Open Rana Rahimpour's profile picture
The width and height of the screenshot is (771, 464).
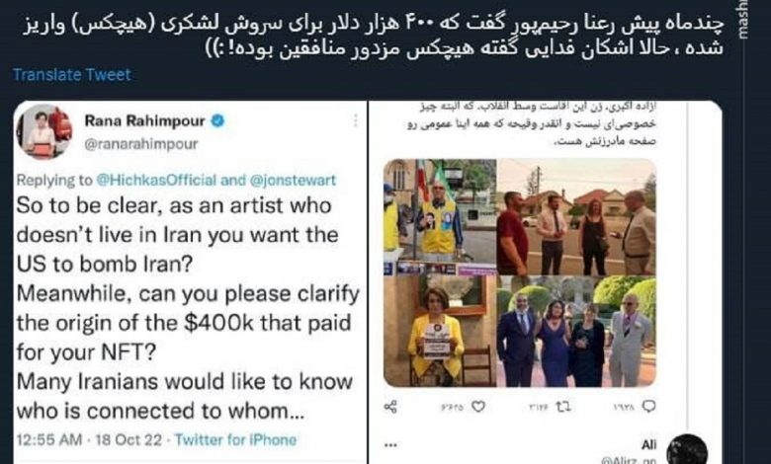point(44,131)
